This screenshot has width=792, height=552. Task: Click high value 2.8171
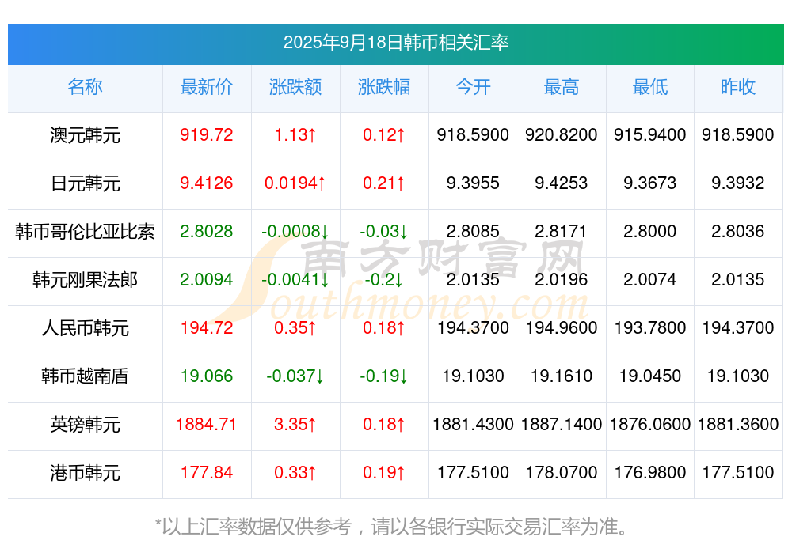click(562, 232)
